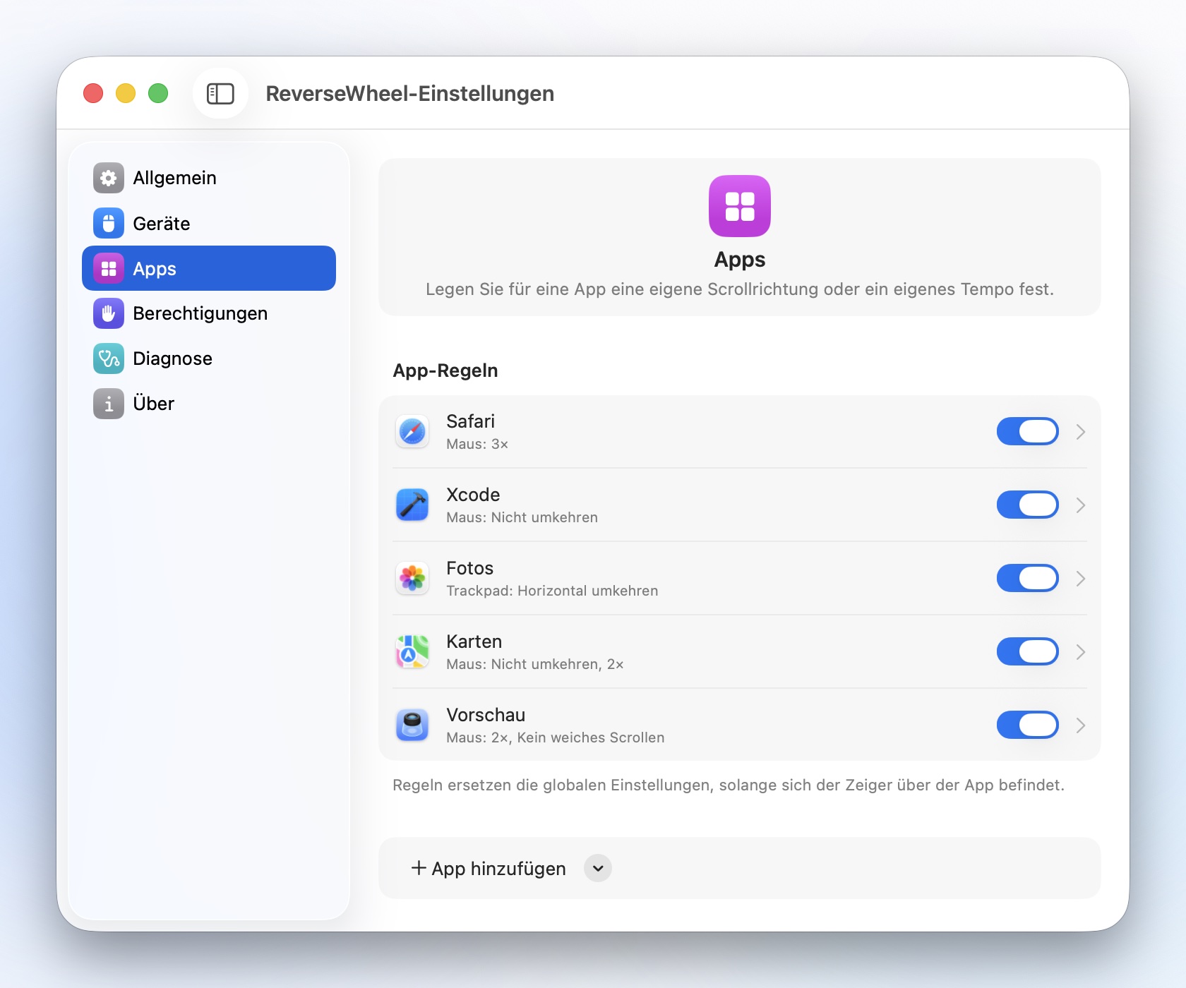Viewport: 1186px width, 988px height.
Task: Disable the Safari rule toggle
Action: (x=1028, y=431)
